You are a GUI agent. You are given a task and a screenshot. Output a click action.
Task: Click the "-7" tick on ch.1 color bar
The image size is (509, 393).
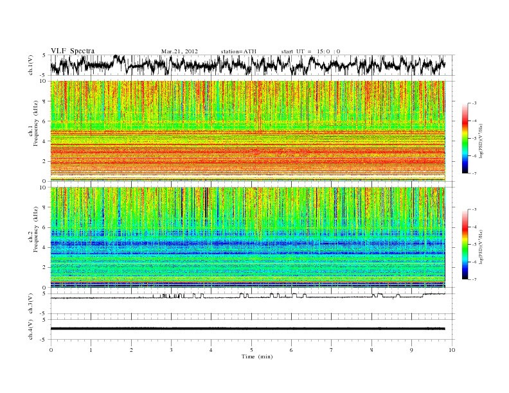point(474,174)
